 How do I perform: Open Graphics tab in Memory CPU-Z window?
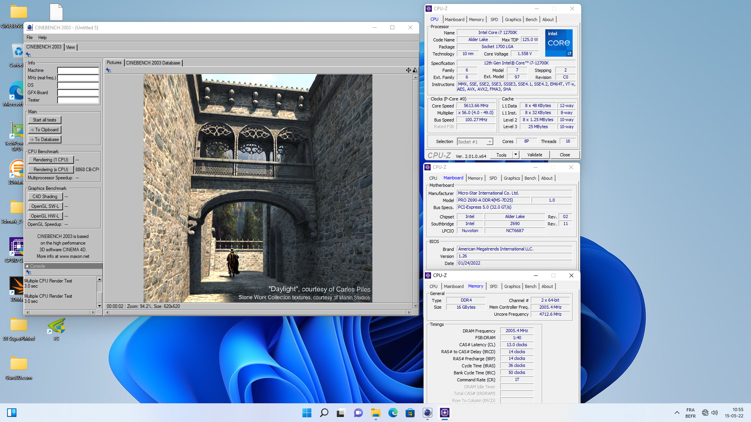click(512, 286)
